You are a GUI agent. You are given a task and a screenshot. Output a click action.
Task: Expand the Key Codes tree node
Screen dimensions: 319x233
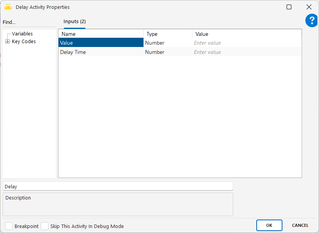point(8,42)
